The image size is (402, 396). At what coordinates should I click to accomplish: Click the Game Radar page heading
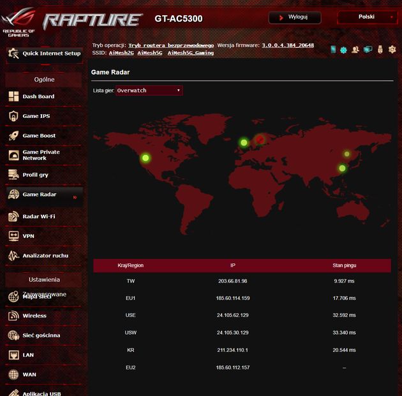click(x=110, y=72)
